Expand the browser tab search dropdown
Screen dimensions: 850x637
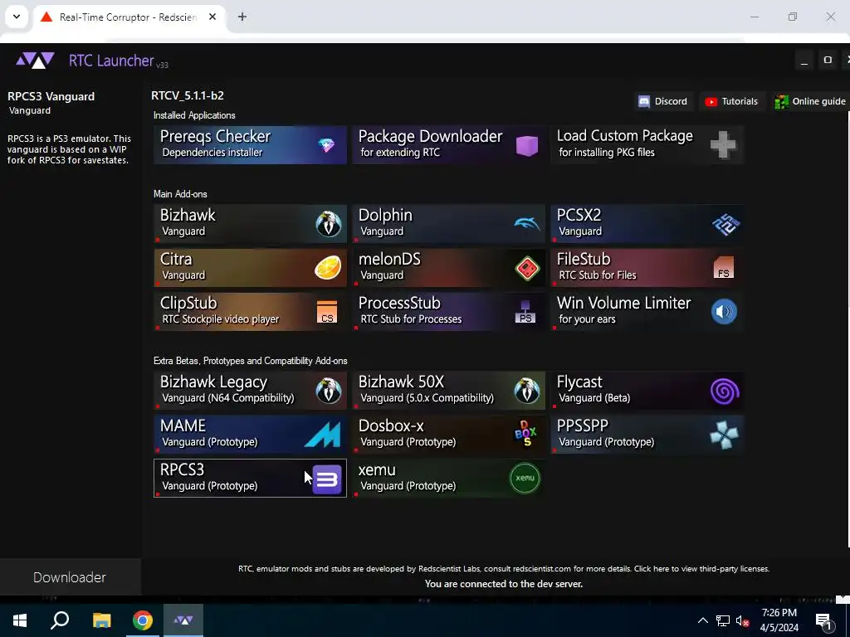coord(17,17)
